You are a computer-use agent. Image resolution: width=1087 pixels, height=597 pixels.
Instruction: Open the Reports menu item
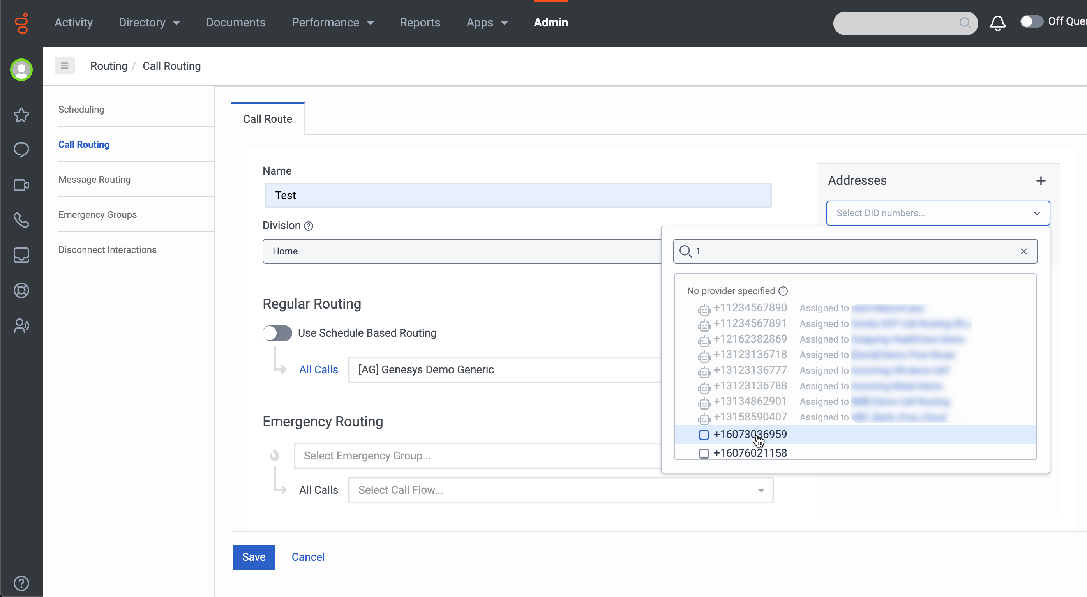click(420, 22)
